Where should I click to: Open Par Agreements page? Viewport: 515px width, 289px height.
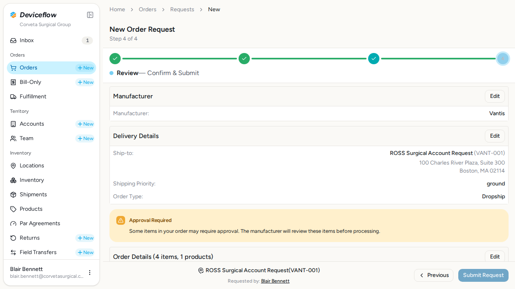click(x=51, y=224)
